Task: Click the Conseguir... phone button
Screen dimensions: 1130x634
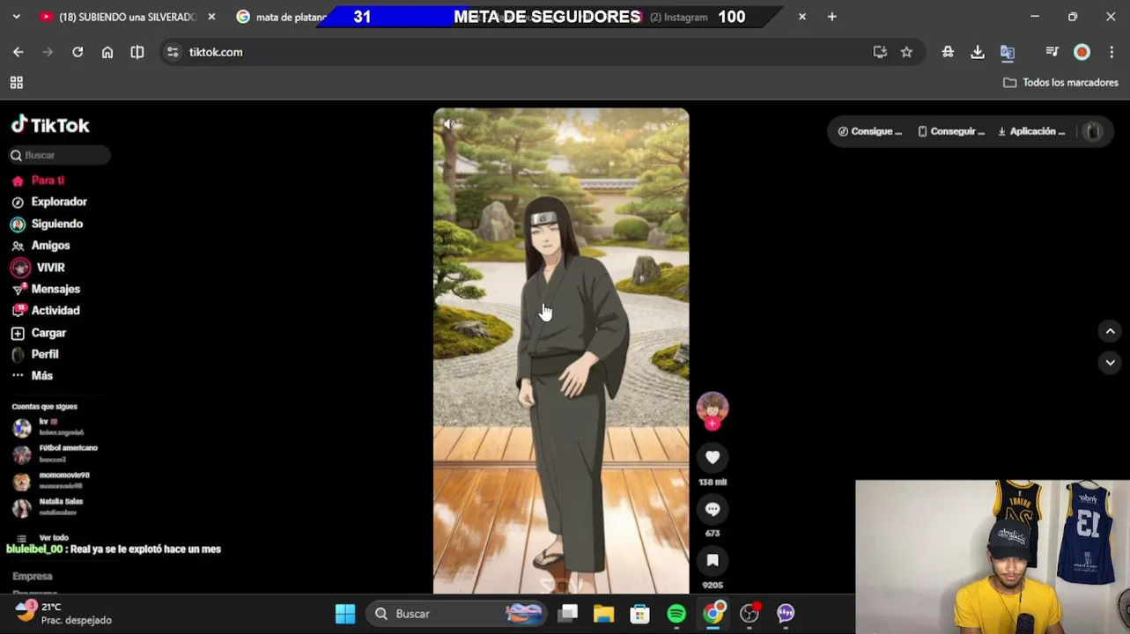Action: tap(951, 131)
